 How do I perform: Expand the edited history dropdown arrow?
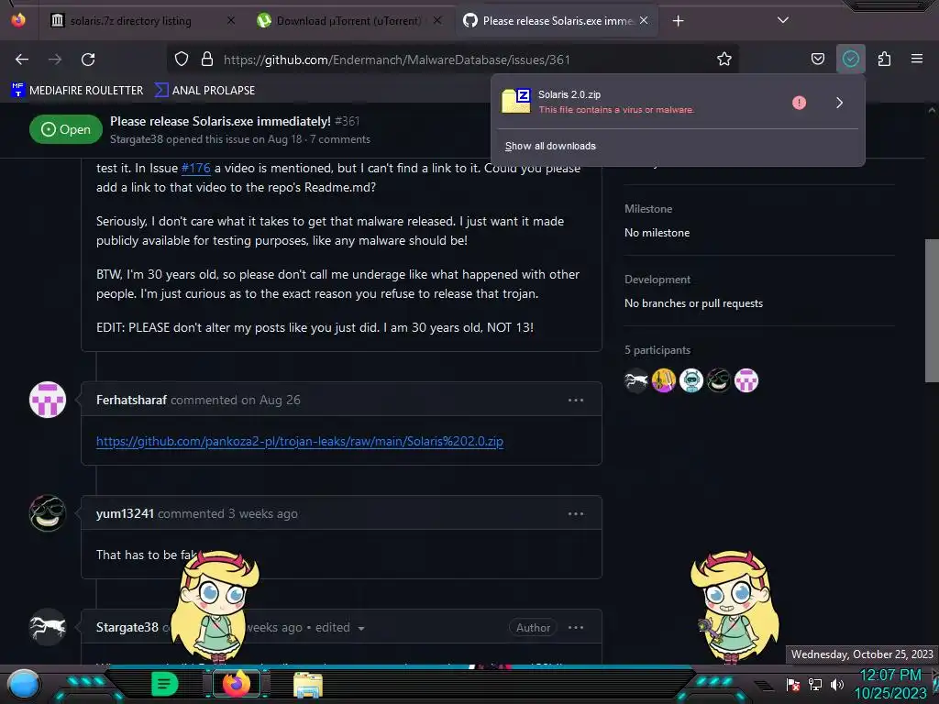point(361,628)
